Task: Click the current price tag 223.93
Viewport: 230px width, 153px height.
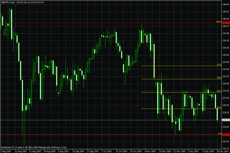Action: 226,120
